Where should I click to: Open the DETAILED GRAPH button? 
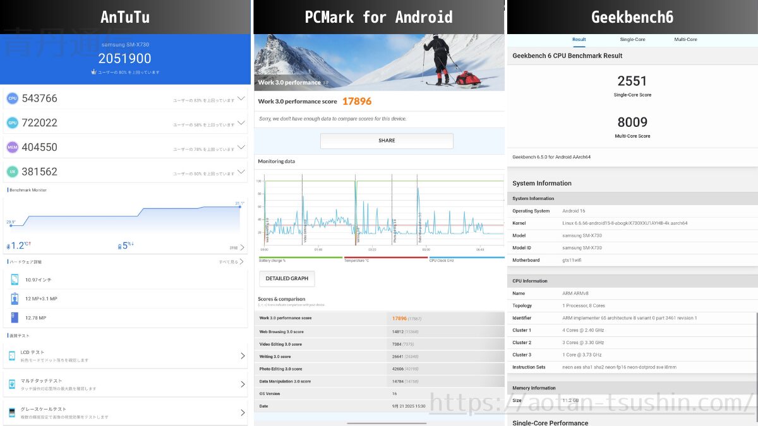[x=287, y=278]
